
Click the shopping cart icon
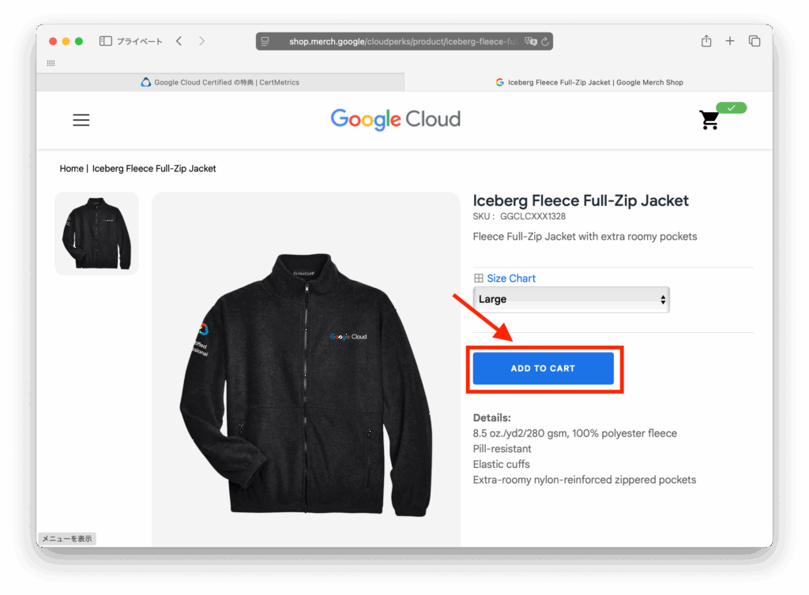tap(709, 120)
